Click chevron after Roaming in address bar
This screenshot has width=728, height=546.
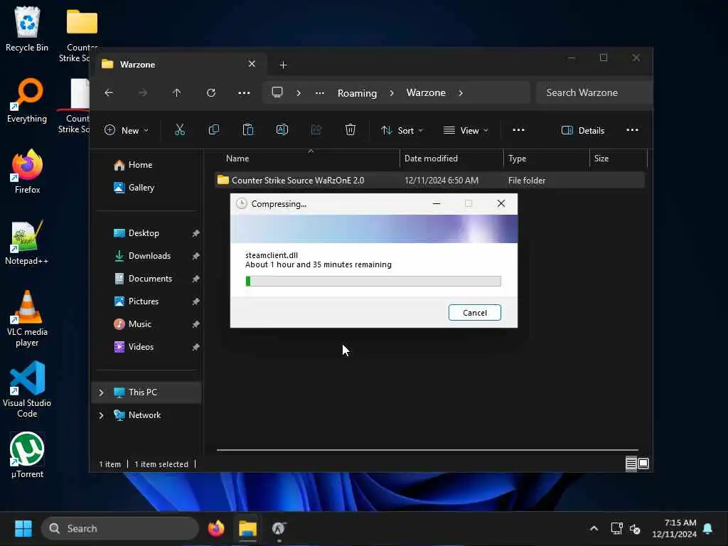point(392,93)
